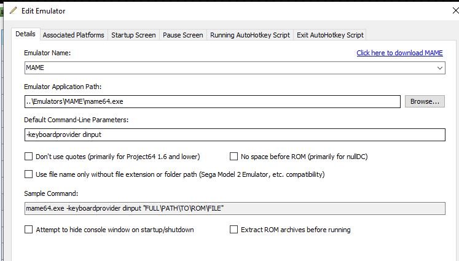Click the Sample Command read-only field
Viewport: 459px width, 261px height.
[x=235, y=208]
